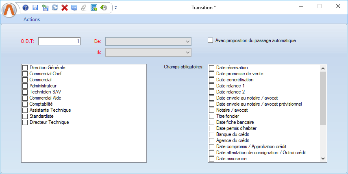The height and width of the screenshot is (174, 348).
Task: Delete using the red X icon
Action: pyautogui.click(x=64, y=8)
